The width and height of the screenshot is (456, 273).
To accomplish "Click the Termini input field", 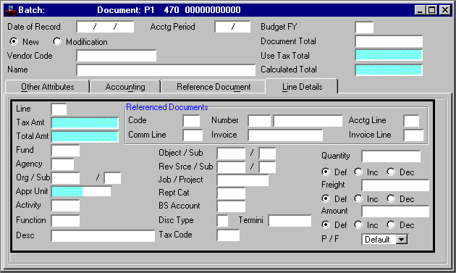I will click(x=290, y=221).
